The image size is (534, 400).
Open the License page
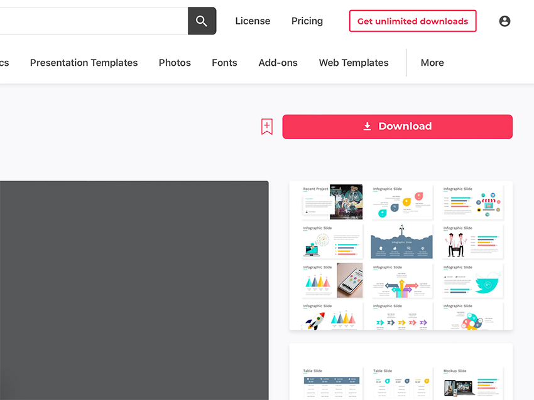click(253, 21)
